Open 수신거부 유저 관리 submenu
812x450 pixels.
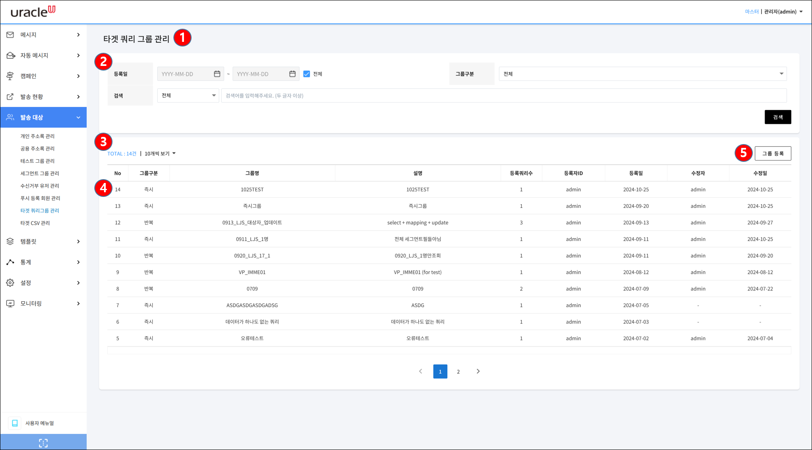[x=40, y=186]
